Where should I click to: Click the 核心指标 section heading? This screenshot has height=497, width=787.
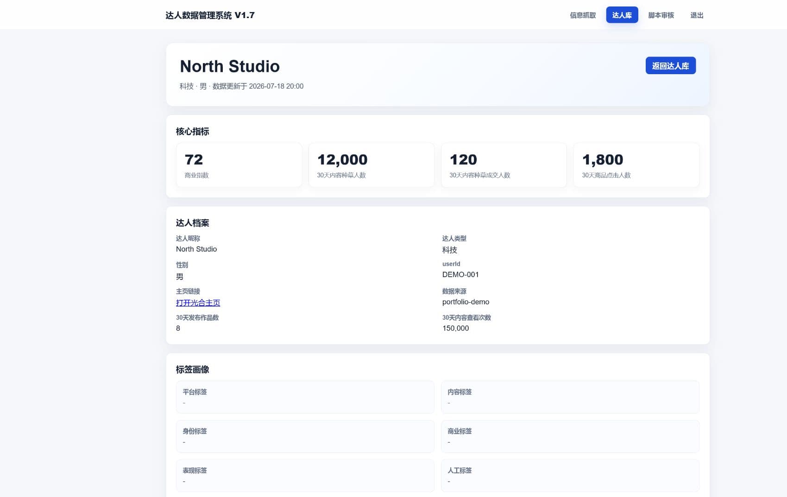tap(192, 132)
